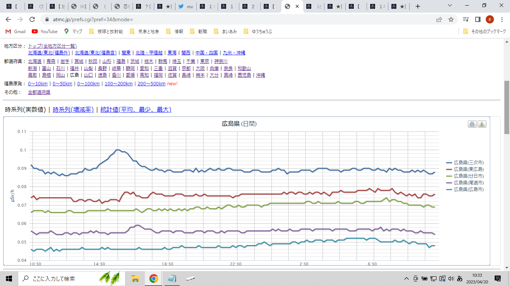Select the 沖縄 prefecture link
Image resolution: width=510 pixels, height=286 pixels.
pyautogui.click(x=260, y=75)
